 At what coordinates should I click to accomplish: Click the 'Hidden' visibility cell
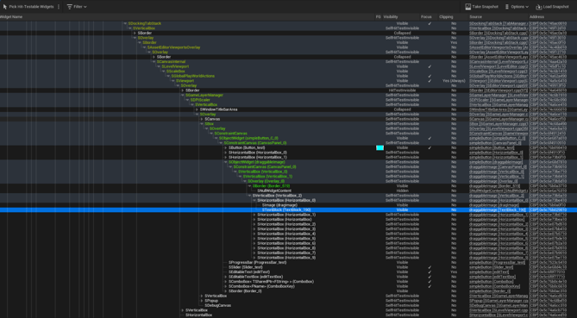(x=402, y=190)
